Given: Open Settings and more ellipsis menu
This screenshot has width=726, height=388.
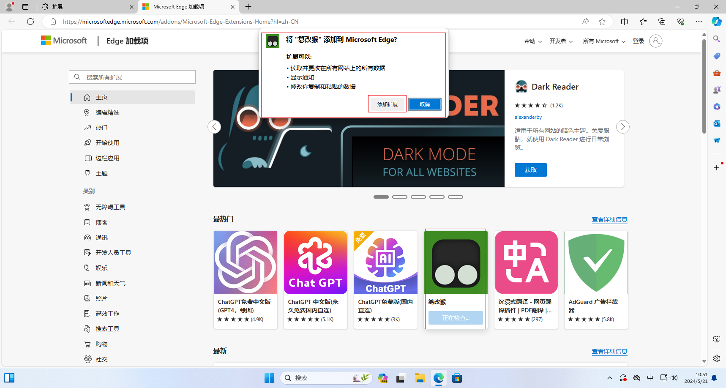Looking at the screenshot, I should click(x=699, y=22).
